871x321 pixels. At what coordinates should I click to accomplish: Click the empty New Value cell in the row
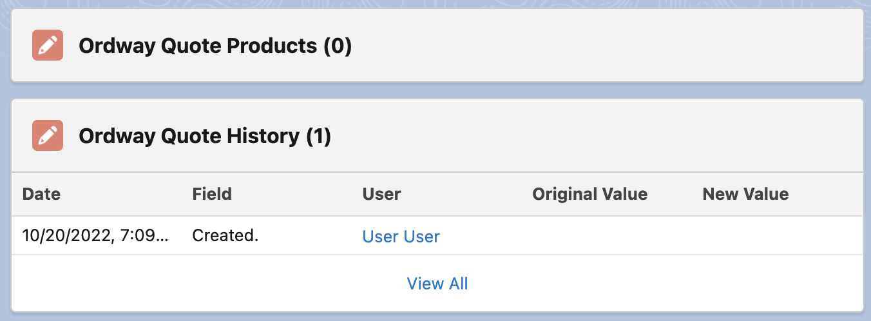pyautogui.click(x=777, y=236)
